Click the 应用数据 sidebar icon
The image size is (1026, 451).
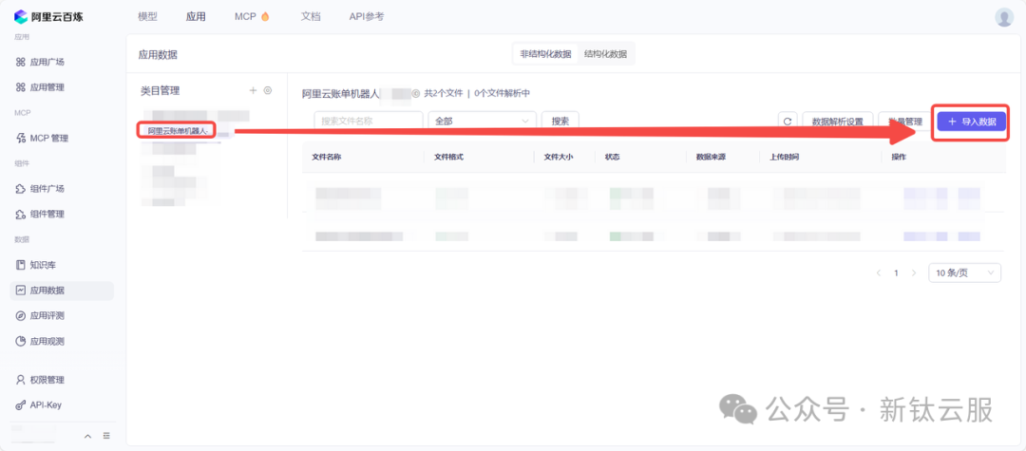pyautogui.click(x=20, y=291)
